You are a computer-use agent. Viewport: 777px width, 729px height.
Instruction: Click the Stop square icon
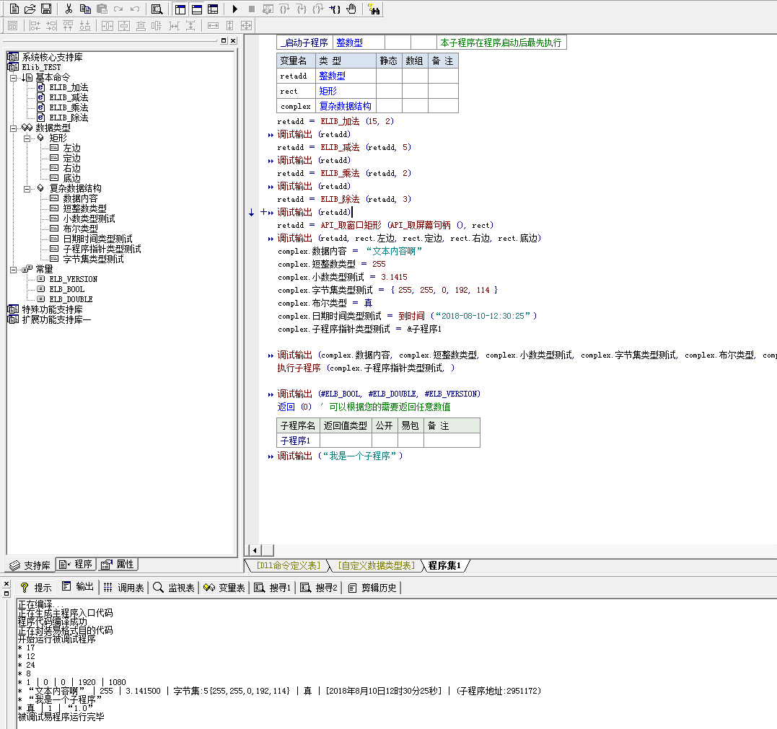252,9
